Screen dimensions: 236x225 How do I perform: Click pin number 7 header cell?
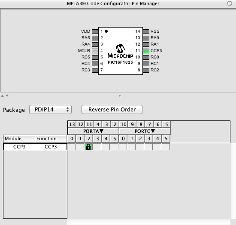coord(149,124)
